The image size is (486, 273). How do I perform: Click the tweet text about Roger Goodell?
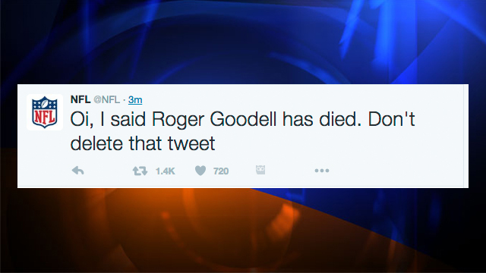click(x=242, y=131)
